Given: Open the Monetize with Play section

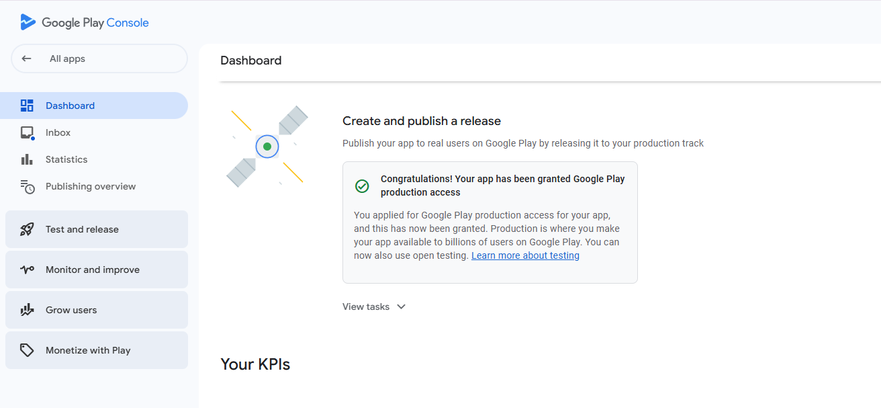Looking at the screenshot, I should coord(88,350).
